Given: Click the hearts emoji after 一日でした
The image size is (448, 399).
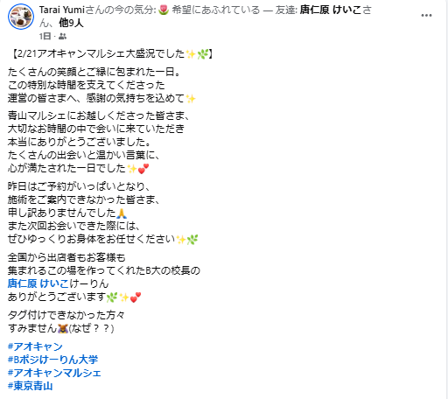Looking at the screenshot, I should click(143, 169).
